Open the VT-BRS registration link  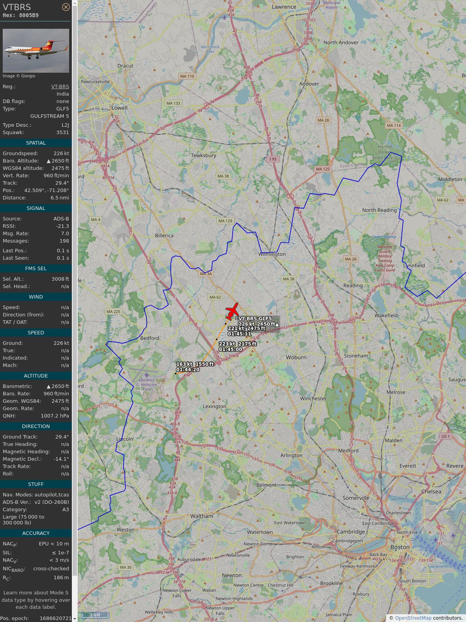tap(60, 87)
